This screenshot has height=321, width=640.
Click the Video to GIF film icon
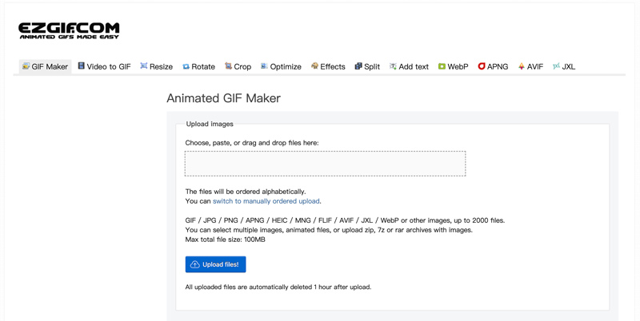click(81, 66)
